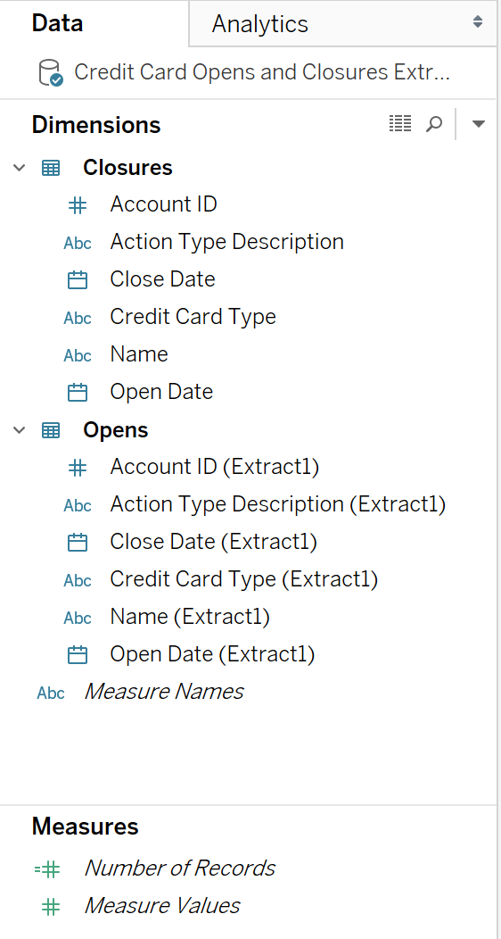This screenshot has width=501, height=939.
Task: Collapse the Opens table group
Action: (20, 430)
